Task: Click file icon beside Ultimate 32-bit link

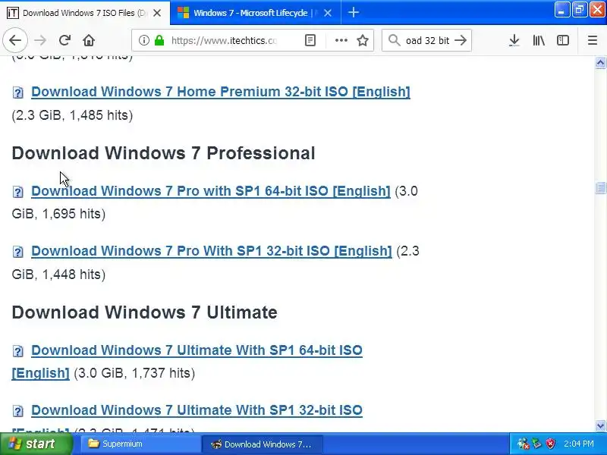Action: point(17,411)
